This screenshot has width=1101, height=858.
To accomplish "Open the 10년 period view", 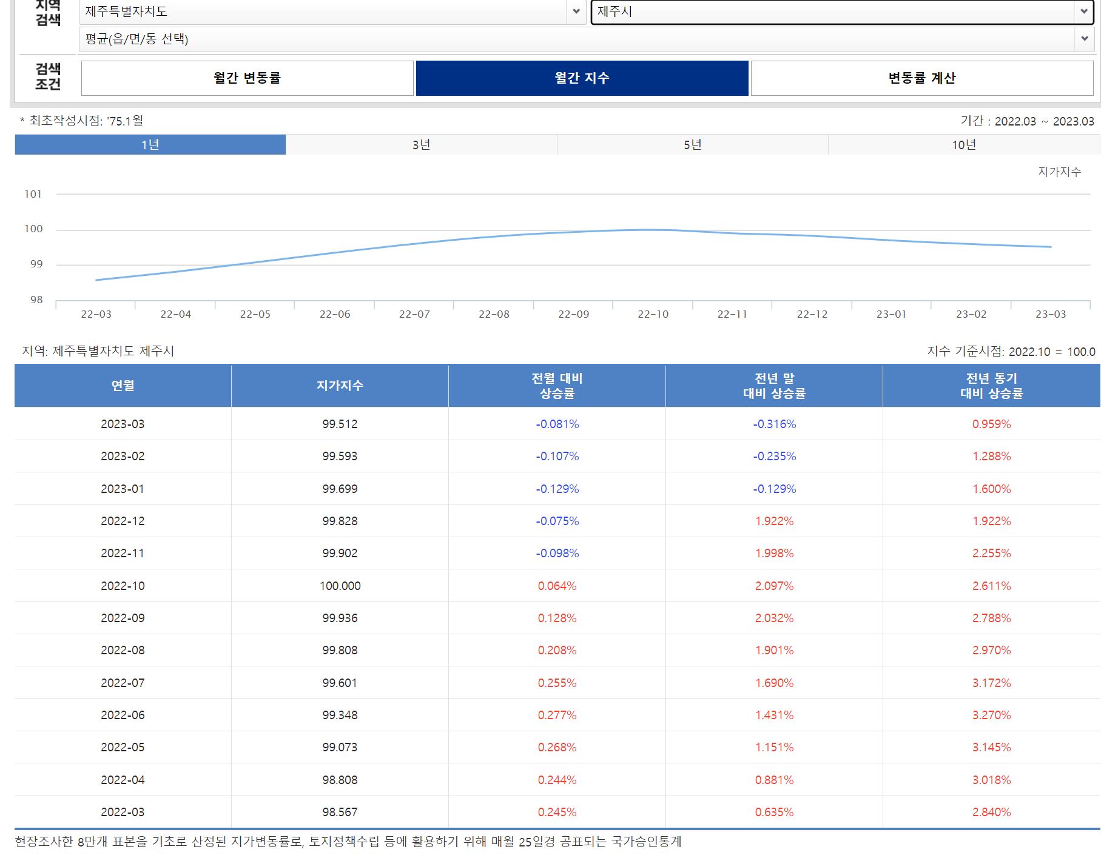I will [963, 145].
